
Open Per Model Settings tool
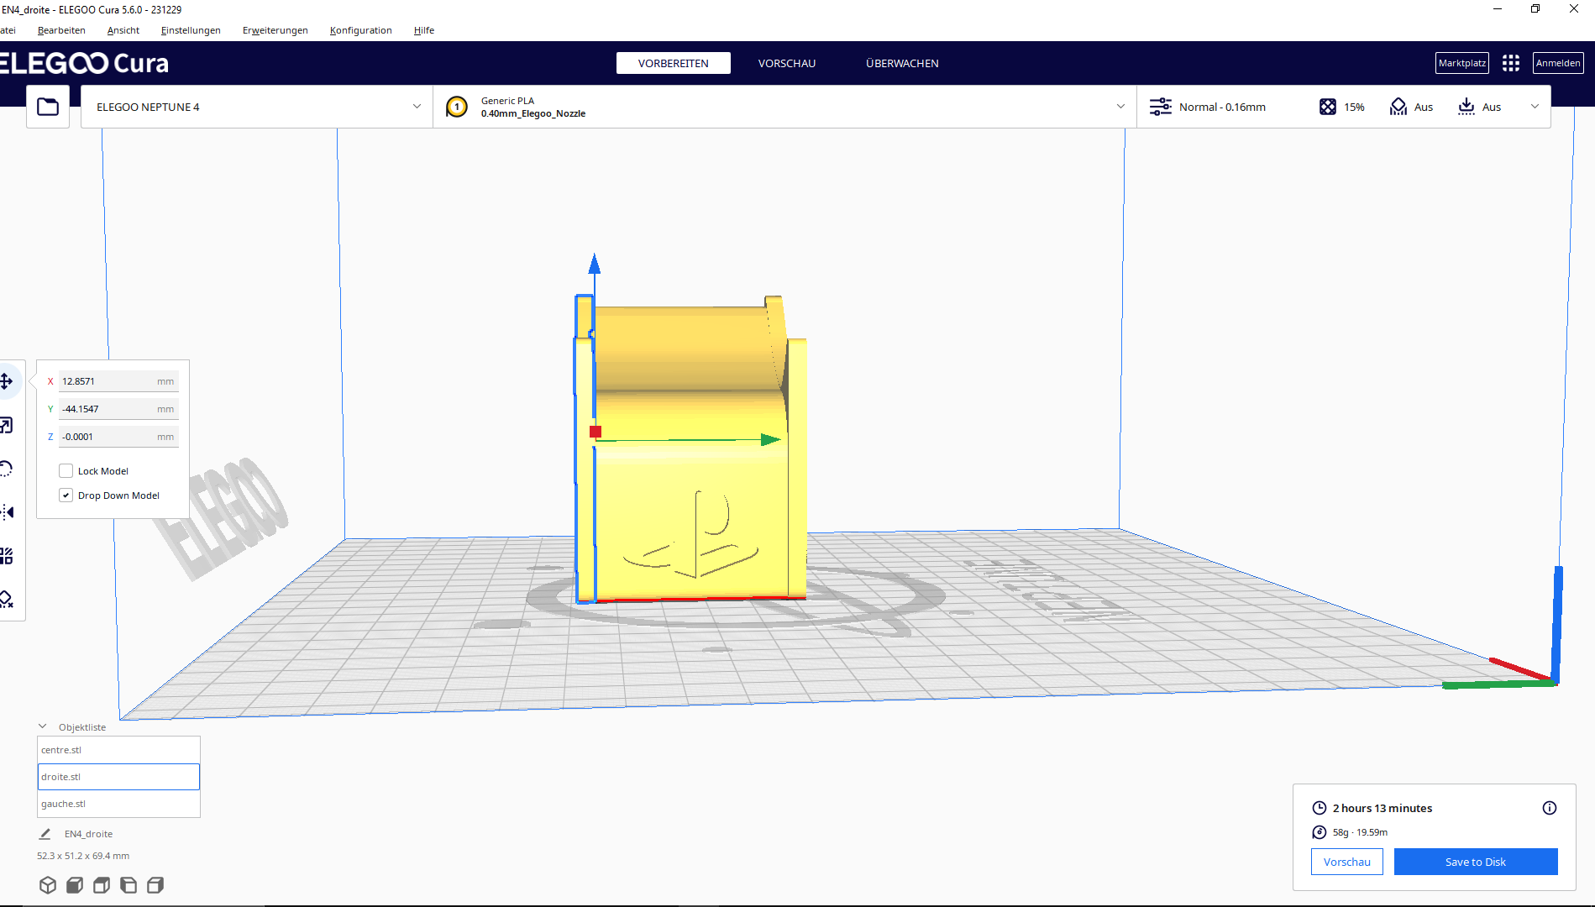(6, 556)
